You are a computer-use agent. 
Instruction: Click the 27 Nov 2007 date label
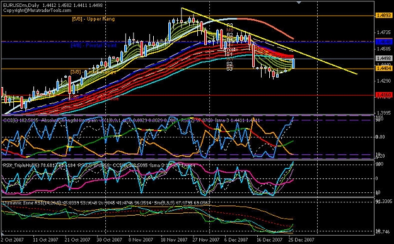click(206, 240)
